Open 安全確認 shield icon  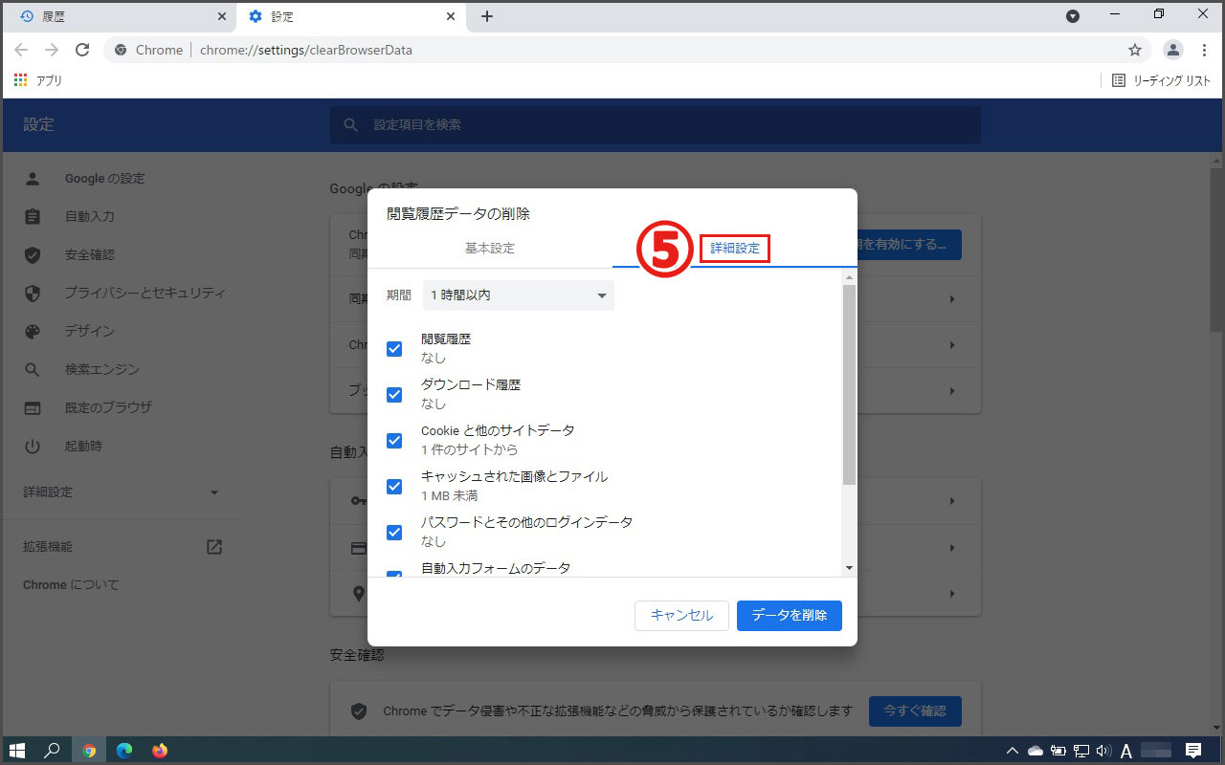click(x=33, y=255)
